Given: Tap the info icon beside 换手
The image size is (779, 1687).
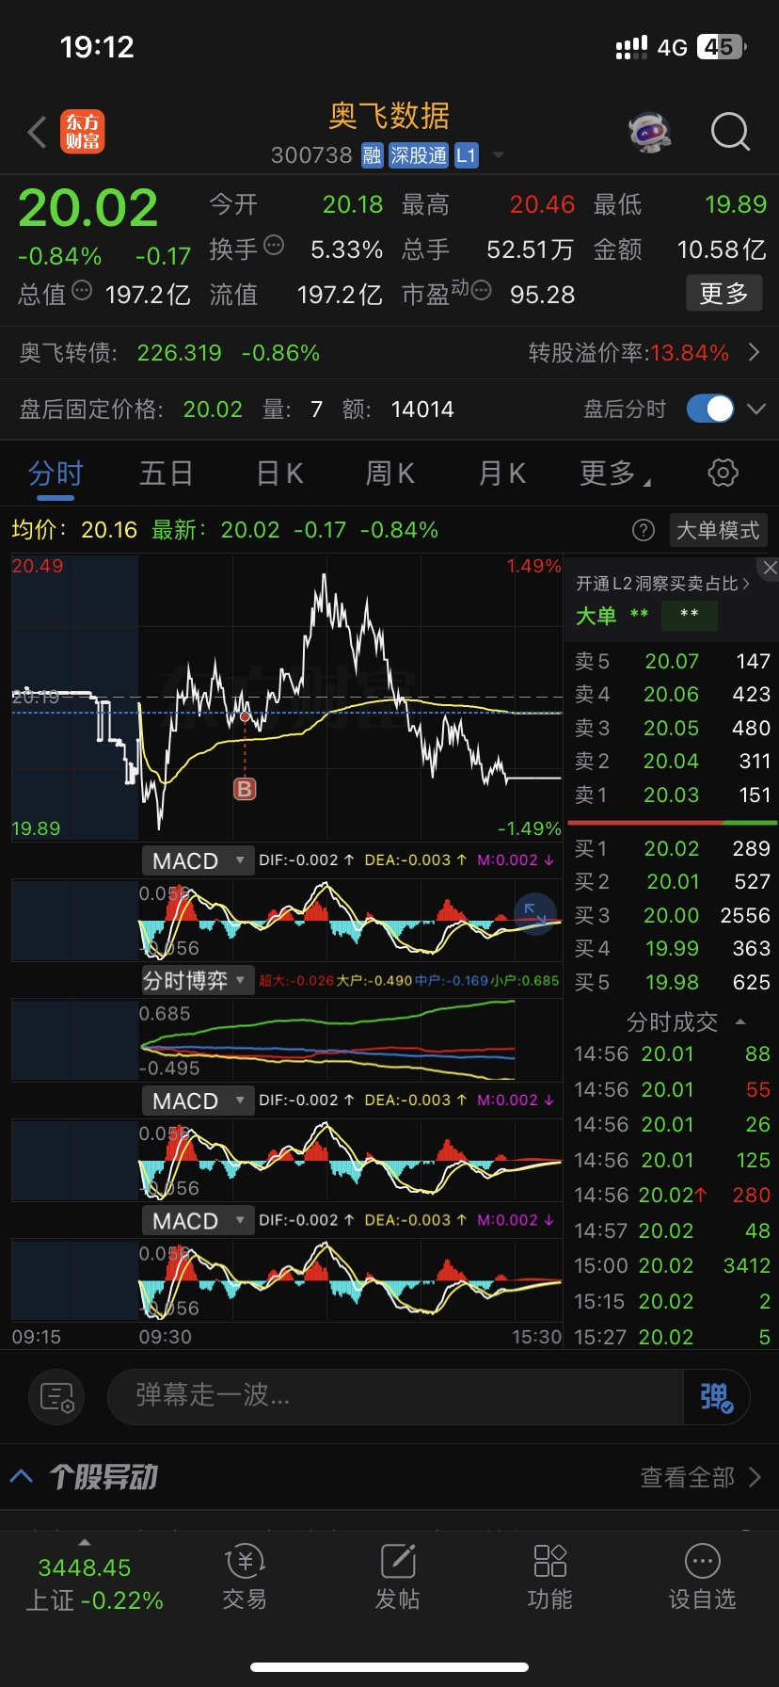Looking at the screenshot, I should 274,246.
